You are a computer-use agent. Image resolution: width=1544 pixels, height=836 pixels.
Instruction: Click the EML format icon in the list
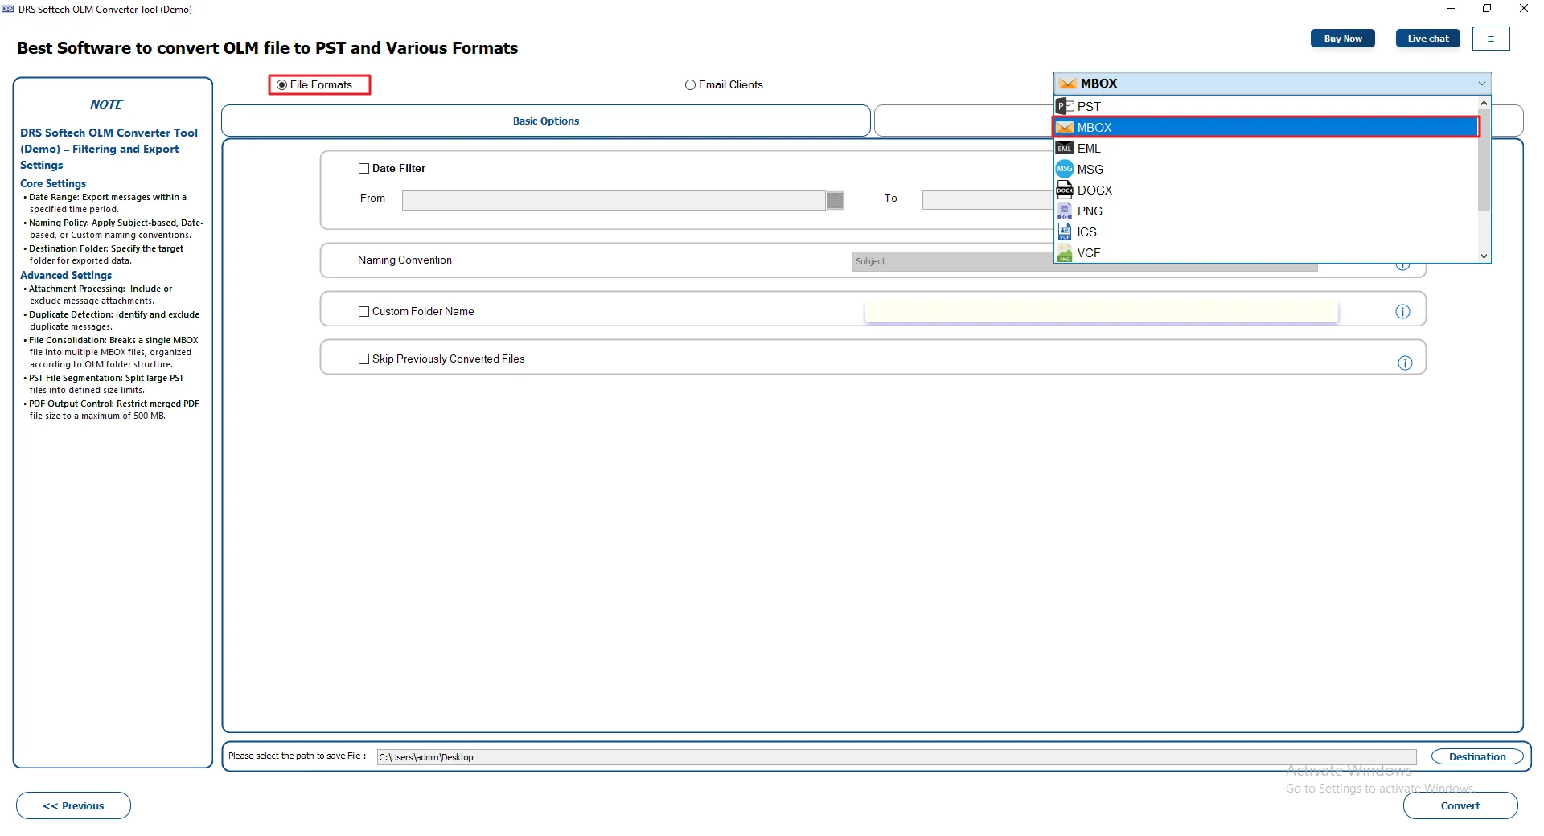[x=1065, y=148]
